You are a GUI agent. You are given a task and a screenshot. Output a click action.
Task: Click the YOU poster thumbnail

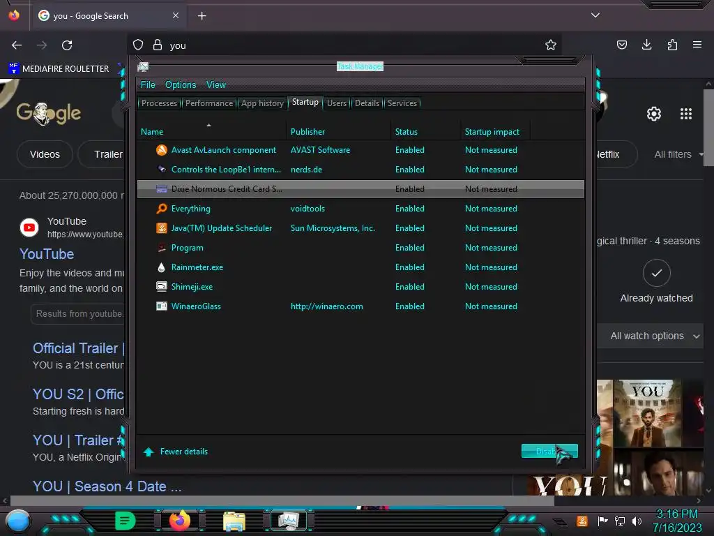(647, 413)
